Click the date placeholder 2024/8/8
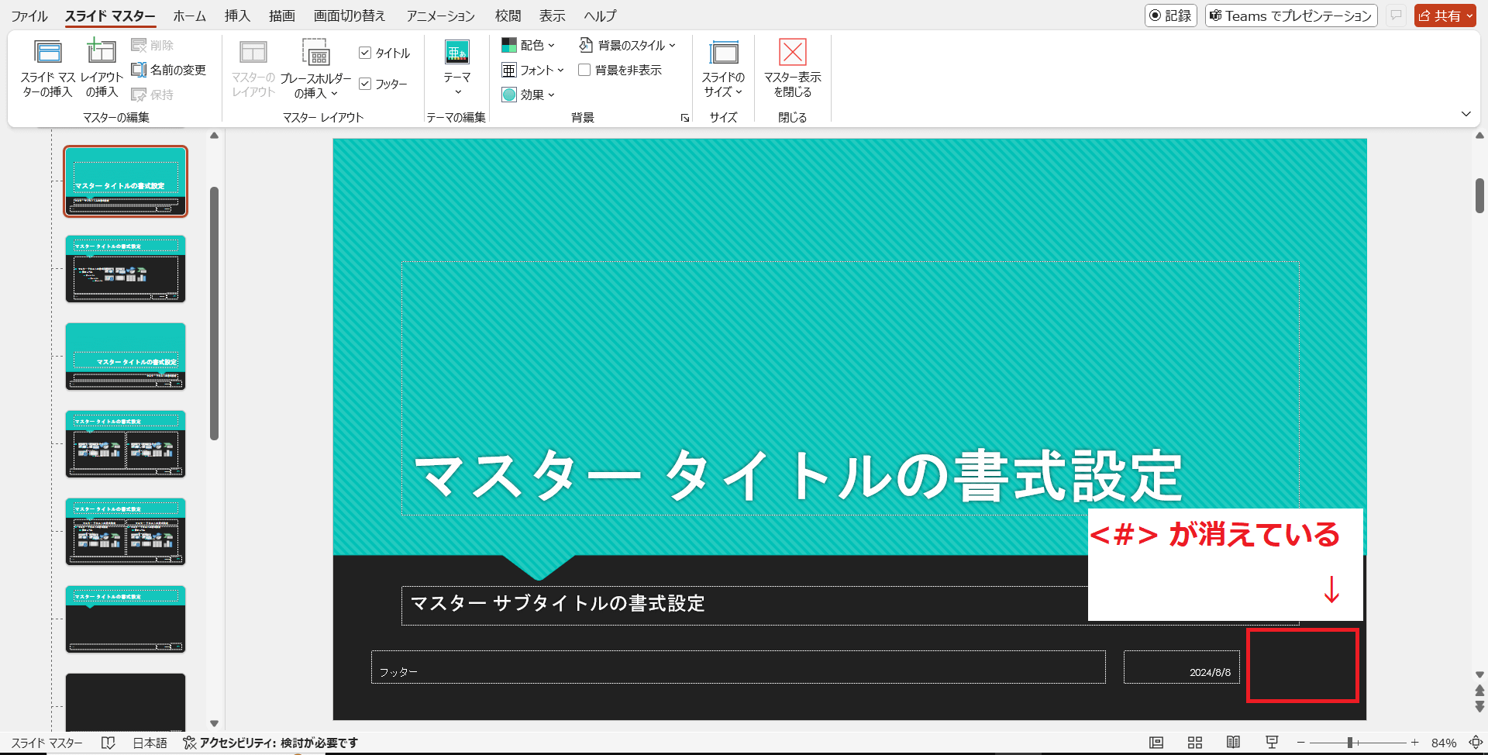Screen dimensions: 1488x755 [x=1181, y=667]
